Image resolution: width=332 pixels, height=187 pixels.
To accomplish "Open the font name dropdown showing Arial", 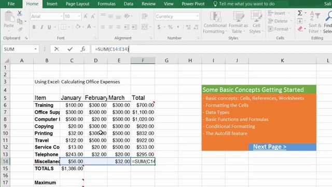I will [61, 16].
